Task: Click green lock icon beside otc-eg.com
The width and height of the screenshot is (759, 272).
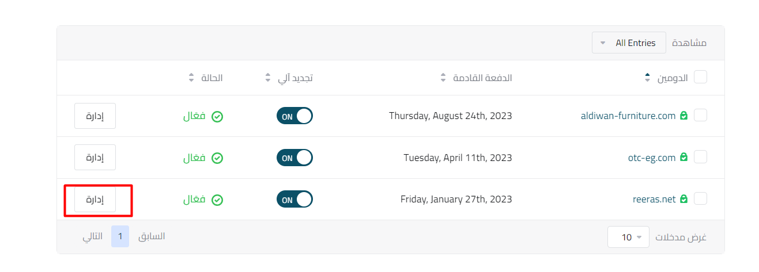Action: click(x=684, y=157)
